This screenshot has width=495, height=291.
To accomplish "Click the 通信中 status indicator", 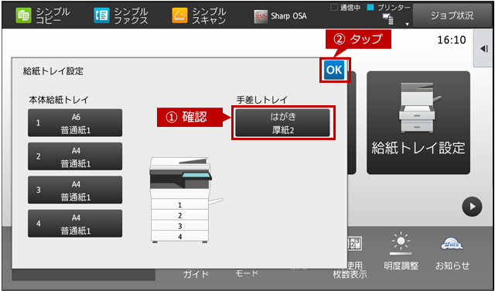I will pyautogui.click(x=346, y=8).
